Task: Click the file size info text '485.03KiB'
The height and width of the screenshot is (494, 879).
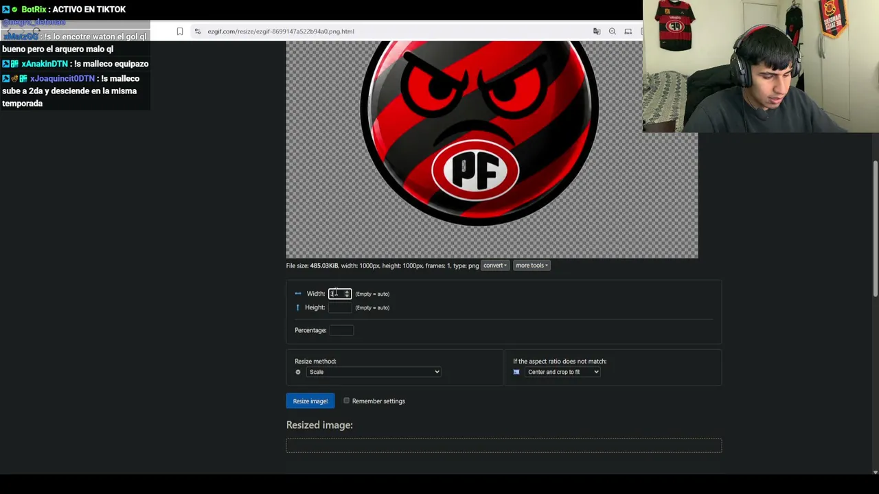Action: (x=324, y=266)
